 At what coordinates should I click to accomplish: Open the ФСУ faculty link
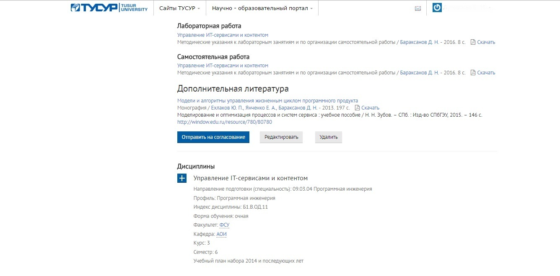[224, 225]
